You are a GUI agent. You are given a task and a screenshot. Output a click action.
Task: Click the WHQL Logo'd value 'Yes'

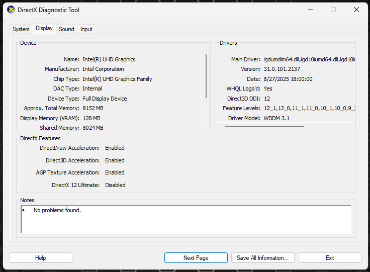click(x=268, y=88)
